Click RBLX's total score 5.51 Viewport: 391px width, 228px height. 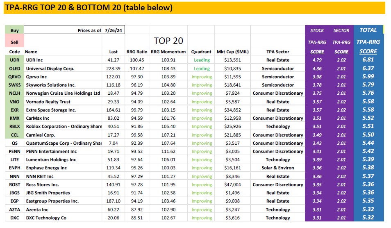click(x=368, y=126)
